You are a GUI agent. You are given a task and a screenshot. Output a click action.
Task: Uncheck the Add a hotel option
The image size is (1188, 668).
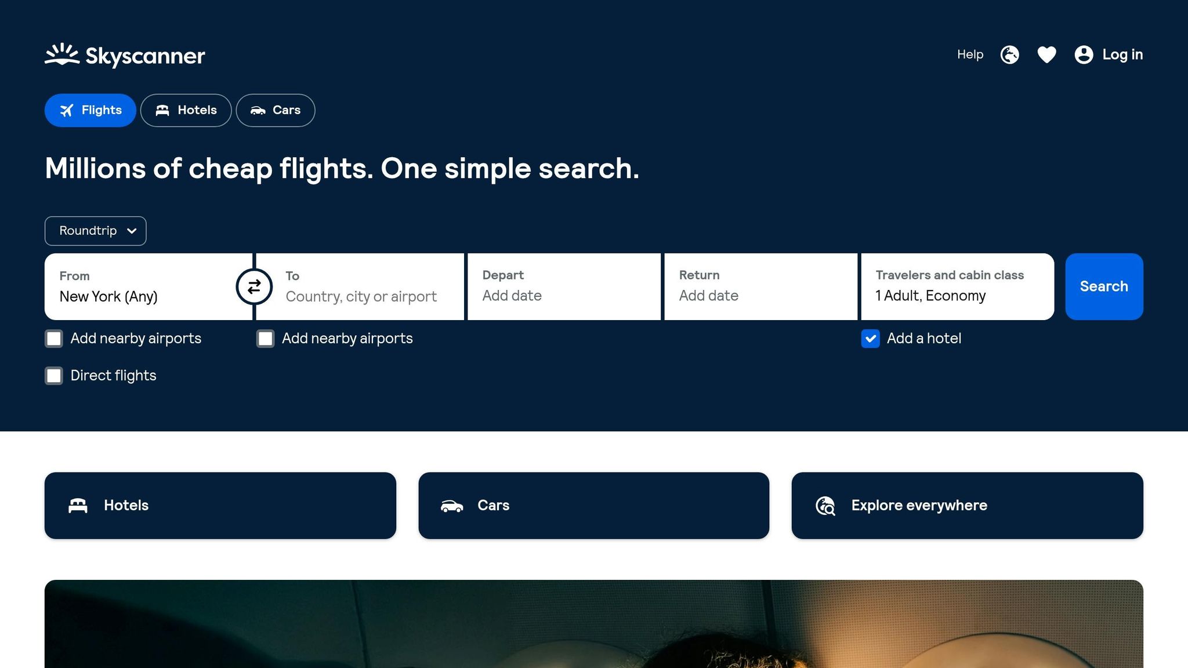pyautogui.click(x=870, y=339)
